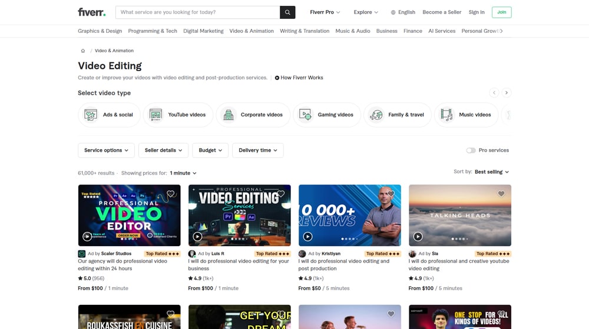Click the Luis R seller name

point(217,254)
